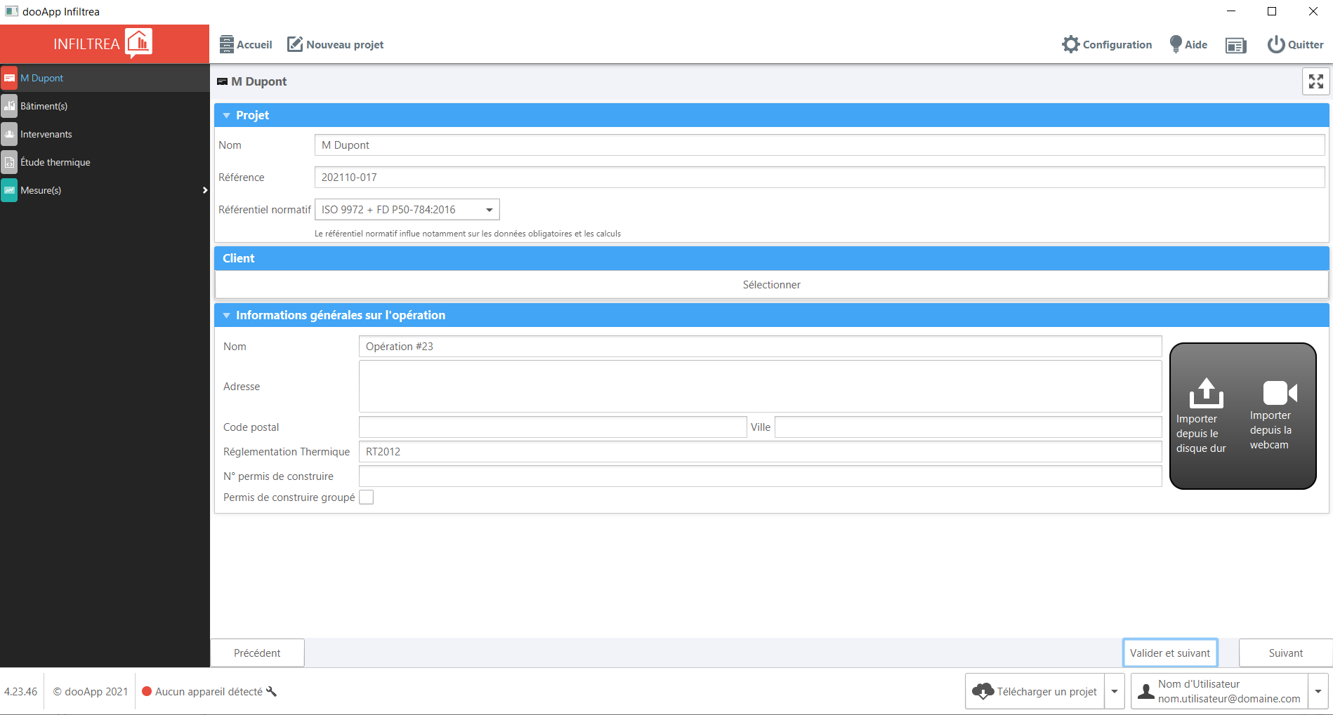The image size is (1333, 715).
Task: Open Intervenants in sidebar
Action: click(105, 134)
